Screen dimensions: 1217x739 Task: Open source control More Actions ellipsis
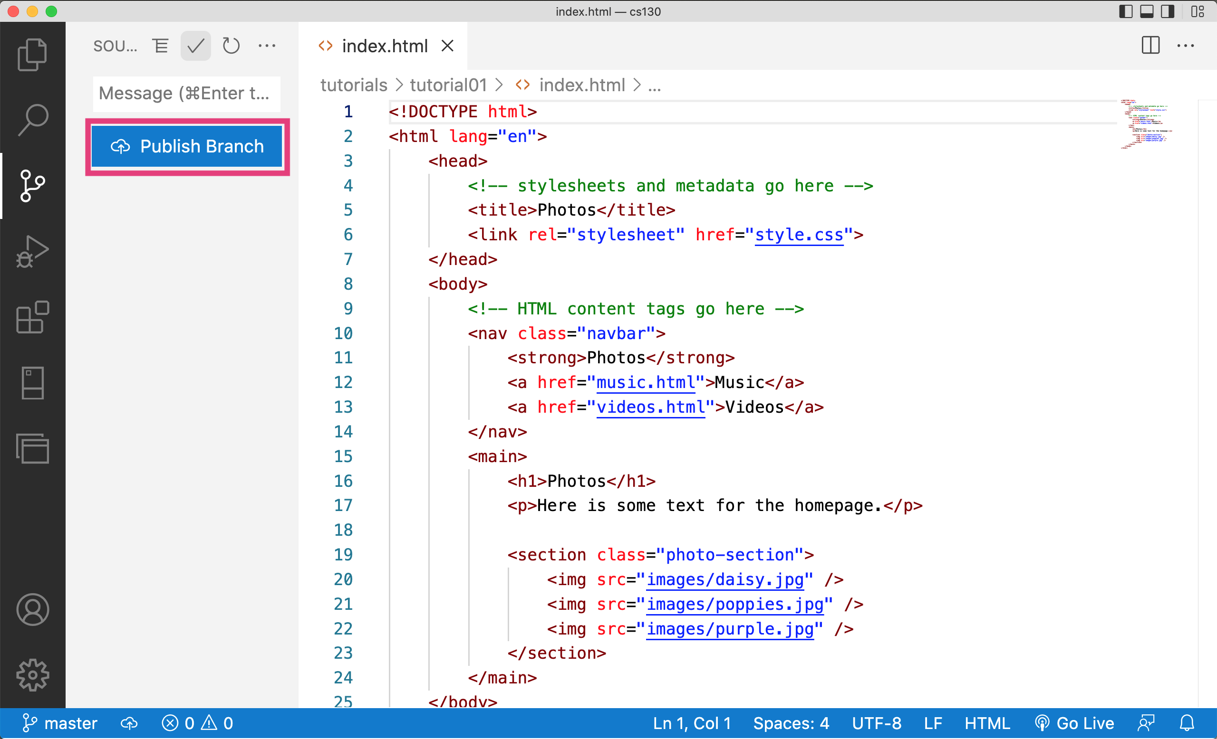[267, 46]
